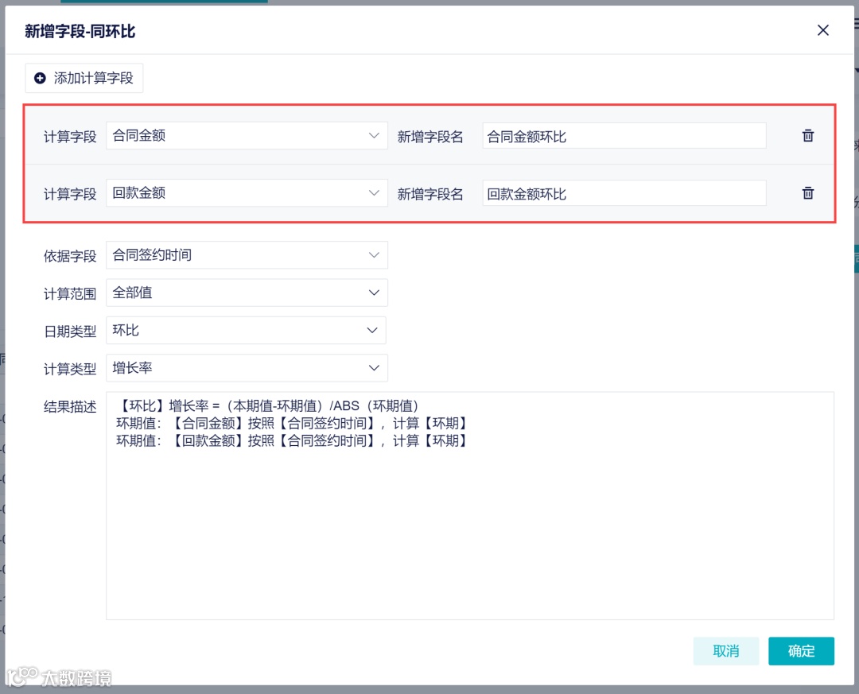Click the 回款金额环比 field name input
859x694 pixels.
pos(623,192)
